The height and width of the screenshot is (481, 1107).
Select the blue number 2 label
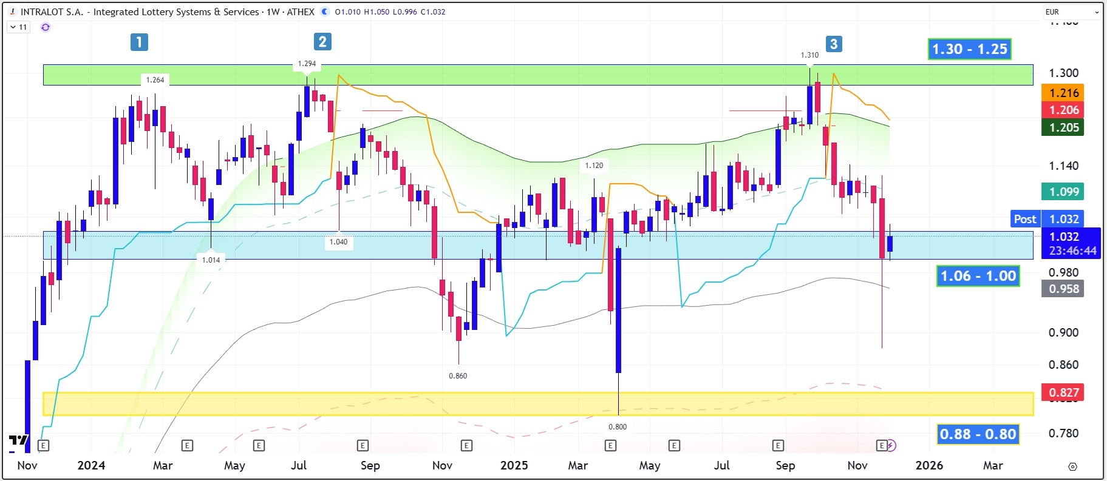322,41
